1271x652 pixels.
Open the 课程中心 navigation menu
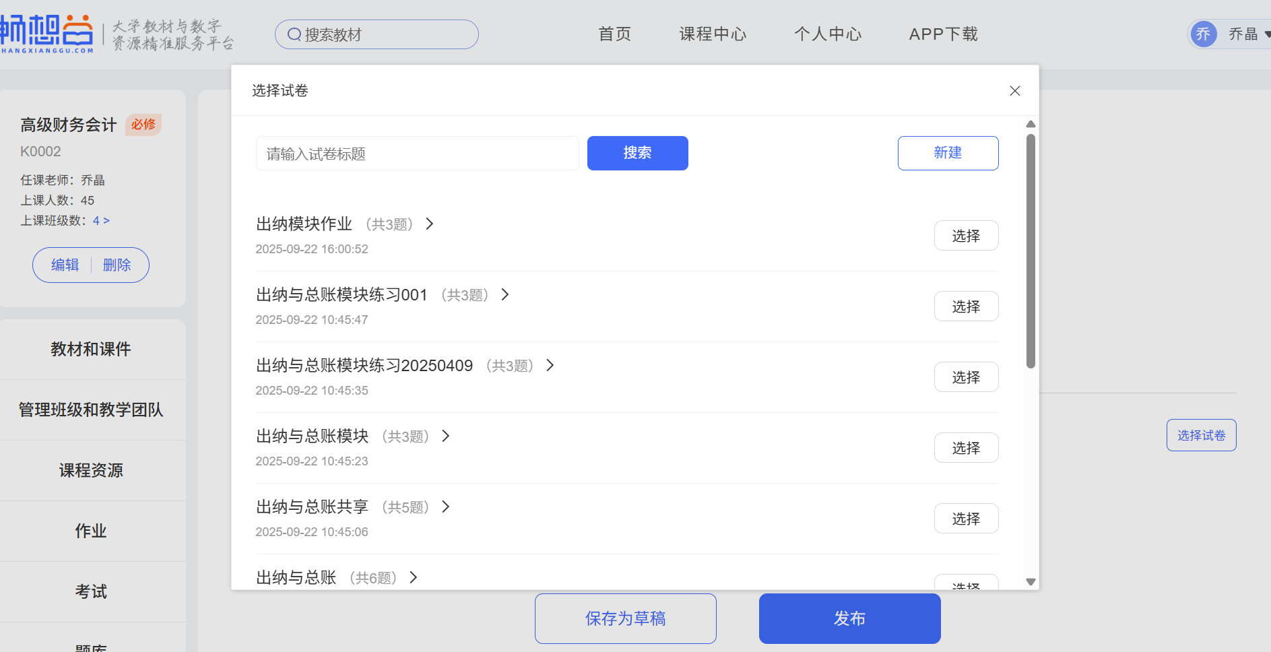point(713,34)
